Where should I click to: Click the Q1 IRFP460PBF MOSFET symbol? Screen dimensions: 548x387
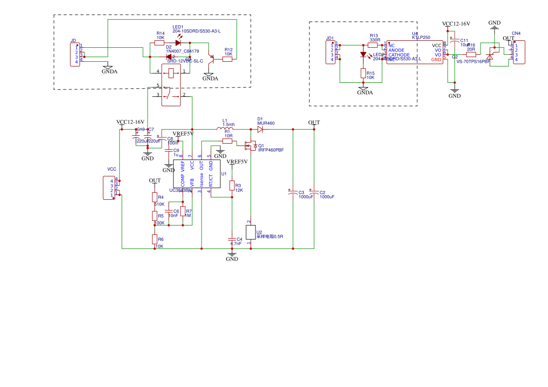[250, 146]
